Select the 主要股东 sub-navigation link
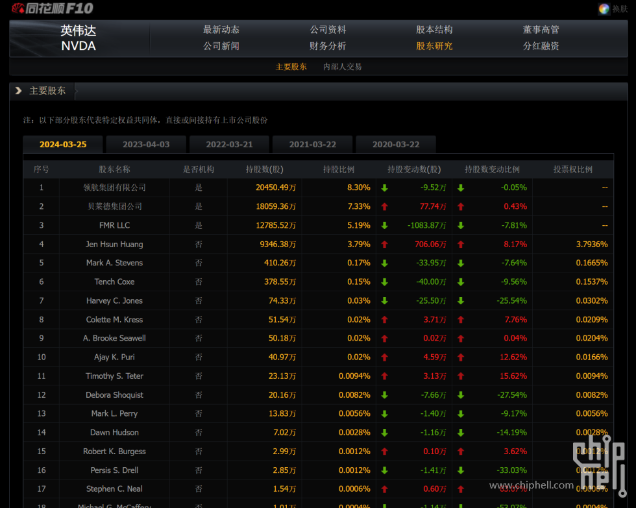 pos(291,67)
